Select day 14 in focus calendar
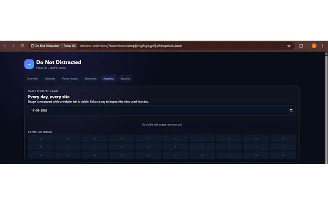328x205 pixels. pyautogui.click(x=148, y=155)
